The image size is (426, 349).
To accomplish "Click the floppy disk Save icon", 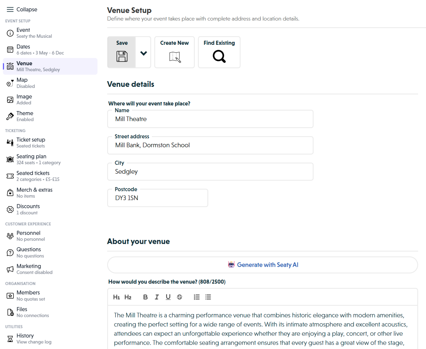I will tap(122, 56).
